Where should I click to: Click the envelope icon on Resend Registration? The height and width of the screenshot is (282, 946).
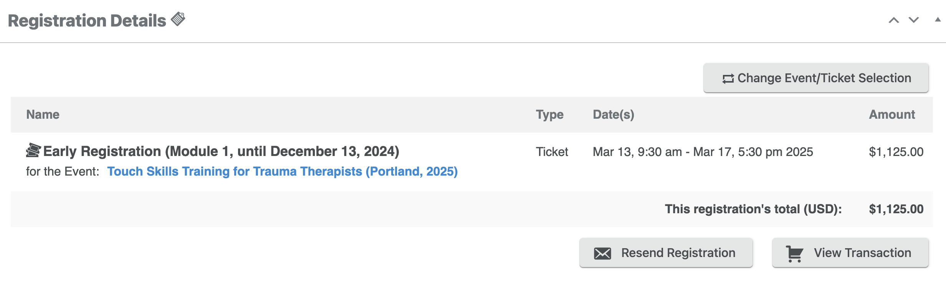pos(602,253)
